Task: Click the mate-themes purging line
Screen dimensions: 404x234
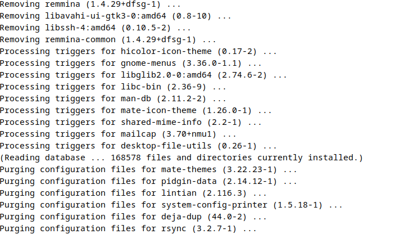Action: pos(148,170)
